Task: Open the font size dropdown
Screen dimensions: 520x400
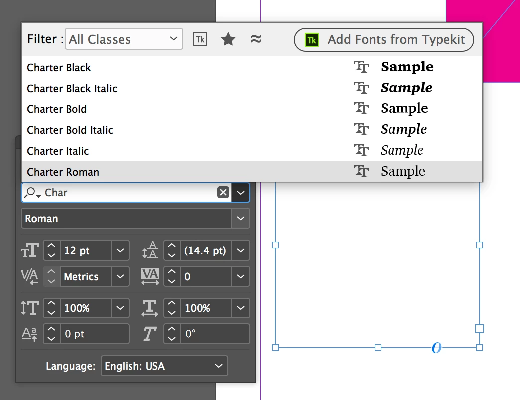Action: click(120, 250)
